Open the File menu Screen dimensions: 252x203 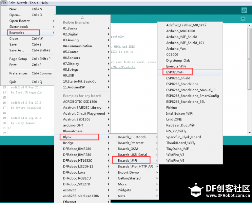pyautogui.click(x=4, y=3)
